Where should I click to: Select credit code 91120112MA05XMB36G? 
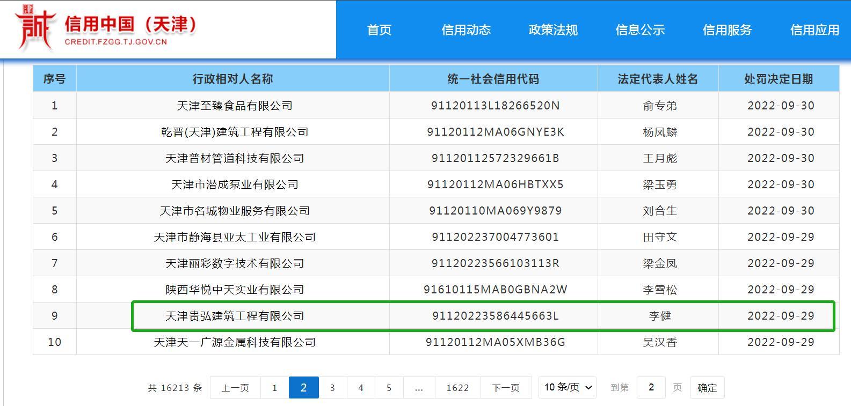(x=495, y=342)
